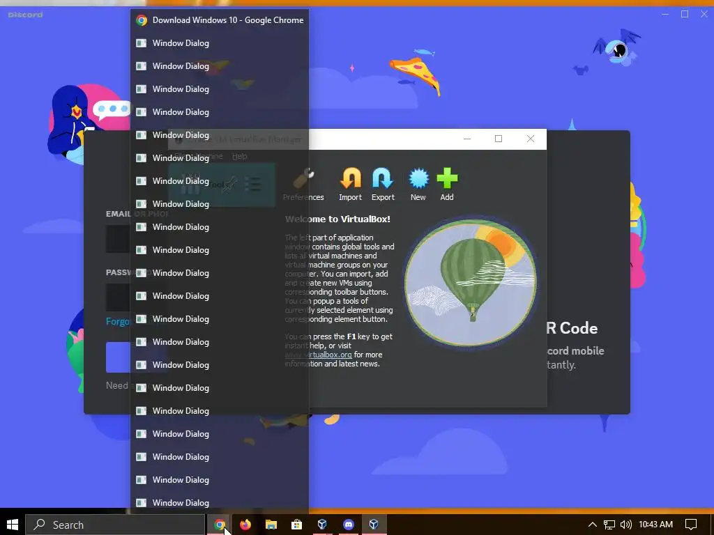714x535 pixels.
Task: Click the hot air balloon illustration in VirtualBox
Action: (471, 282)
